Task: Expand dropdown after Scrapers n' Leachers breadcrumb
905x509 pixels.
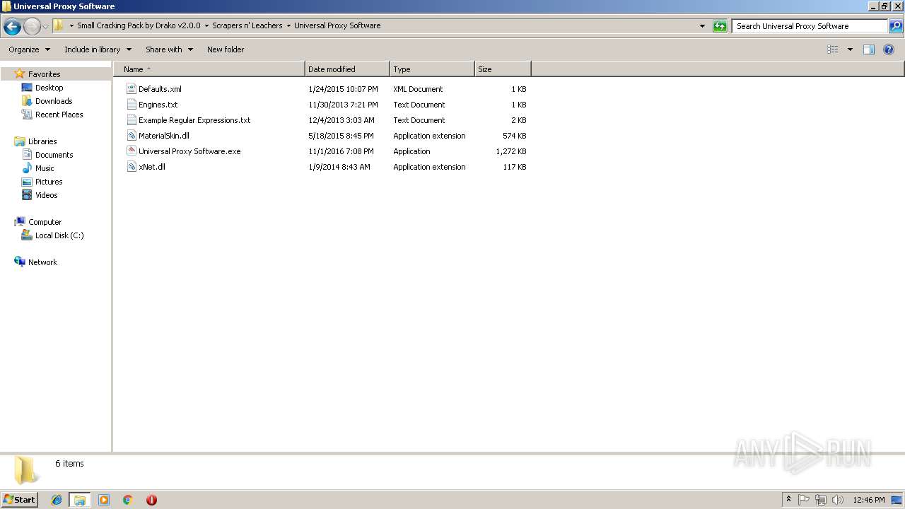Action: [x=288, y=25]
